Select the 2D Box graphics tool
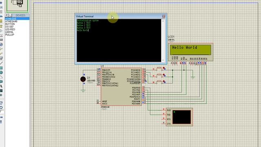Viewport: 261px width, 147px height. coord(1,68)
